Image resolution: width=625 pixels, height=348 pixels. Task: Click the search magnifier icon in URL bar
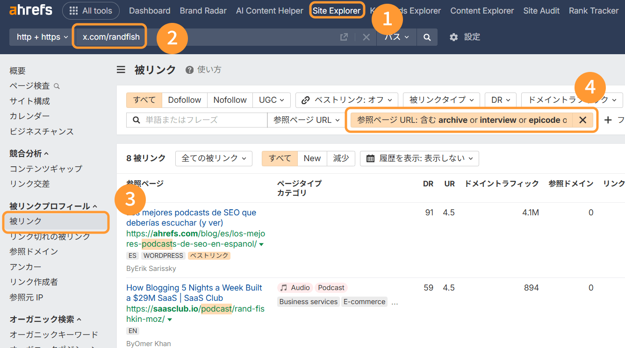[x=426, y=36]
